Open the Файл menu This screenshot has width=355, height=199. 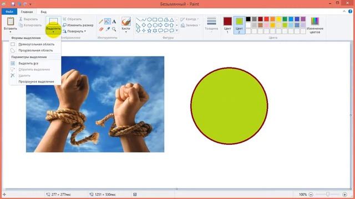tap(9, 12)
